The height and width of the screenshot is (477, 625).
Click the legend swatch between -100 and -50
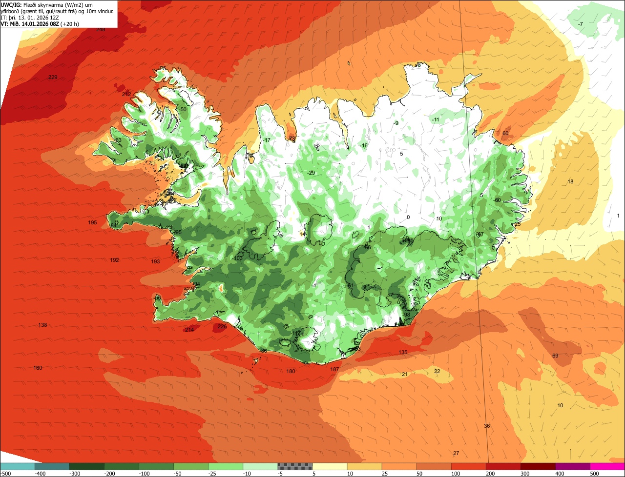157,466
